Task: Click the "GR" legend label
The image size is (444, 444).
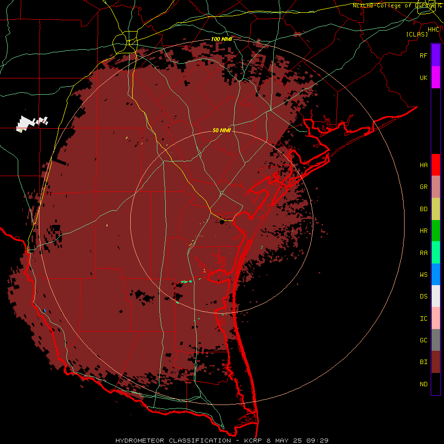Action: 424,187
